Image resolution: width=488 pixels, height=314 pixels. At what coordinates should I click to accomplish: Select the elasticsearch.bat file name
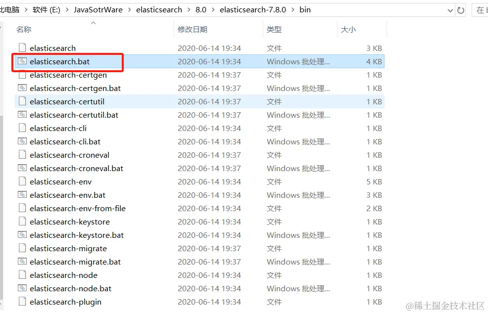(x=59, y=61)
